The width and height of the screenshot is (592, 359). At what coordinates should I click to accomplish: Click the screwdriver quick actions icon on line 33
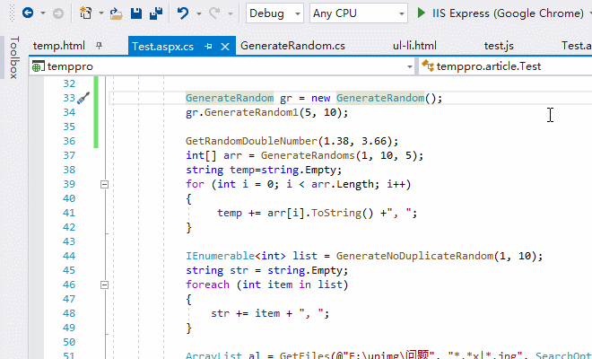83,98
